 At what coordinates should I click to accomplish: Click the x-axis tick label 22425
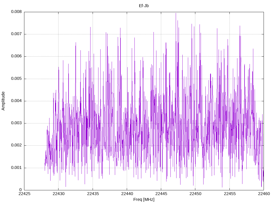[24, 194]
